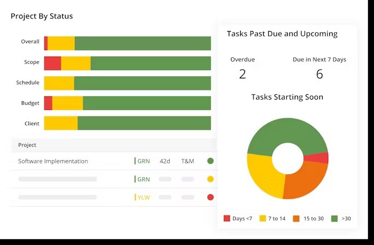Click green segment of the Schedule bar

pos(143,83)
